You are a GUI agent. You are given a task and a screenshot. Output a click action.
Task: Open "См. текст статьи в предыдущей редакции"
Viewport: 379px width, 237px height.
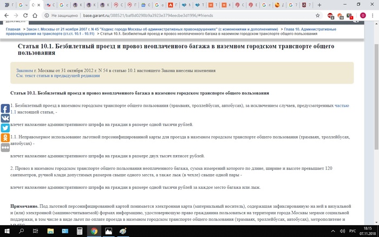[x=50, y=76]
